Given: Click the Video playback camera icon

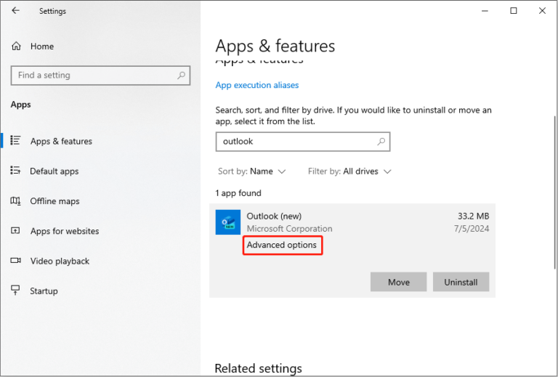Looking at the screenshot, I should pyautogui.click(x=16, y=260).
